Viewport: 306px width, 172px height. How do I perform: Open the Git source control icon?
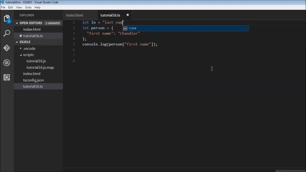pos(7,48)
